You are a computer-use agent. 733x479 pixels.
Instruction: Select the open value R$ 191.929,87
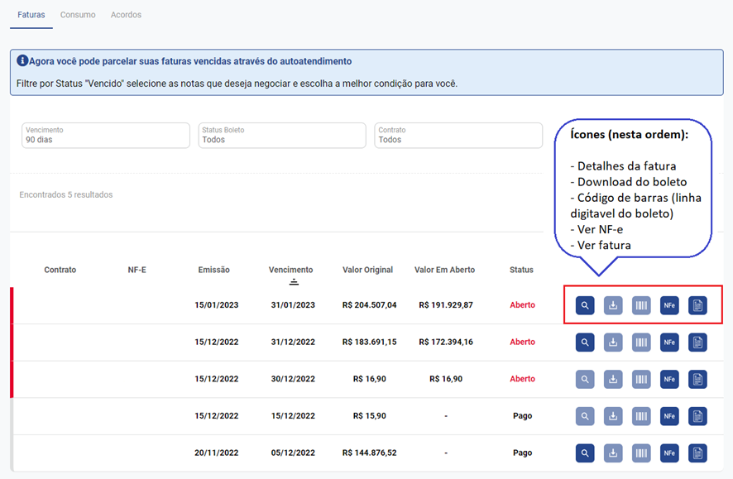click(446, 305)
